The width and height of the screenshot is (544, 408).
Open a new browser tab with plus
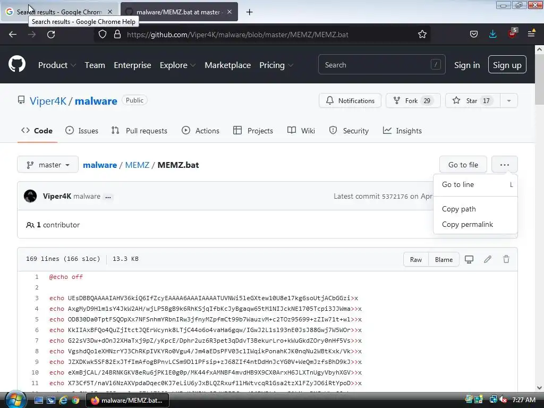tap(249, 12)
